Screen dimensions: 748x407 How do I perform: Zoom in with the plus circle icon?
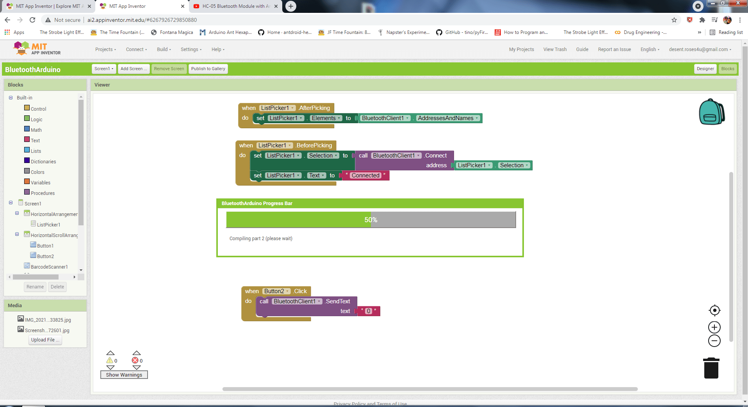click(x=714, y=327)
